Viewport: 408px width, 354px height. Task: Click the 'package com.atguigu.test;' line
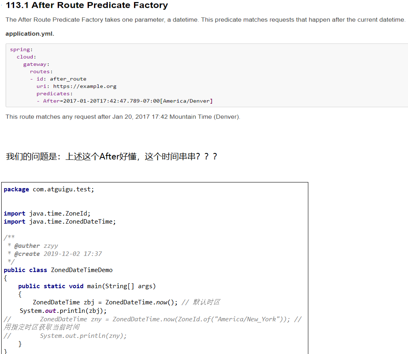point(49,189)
